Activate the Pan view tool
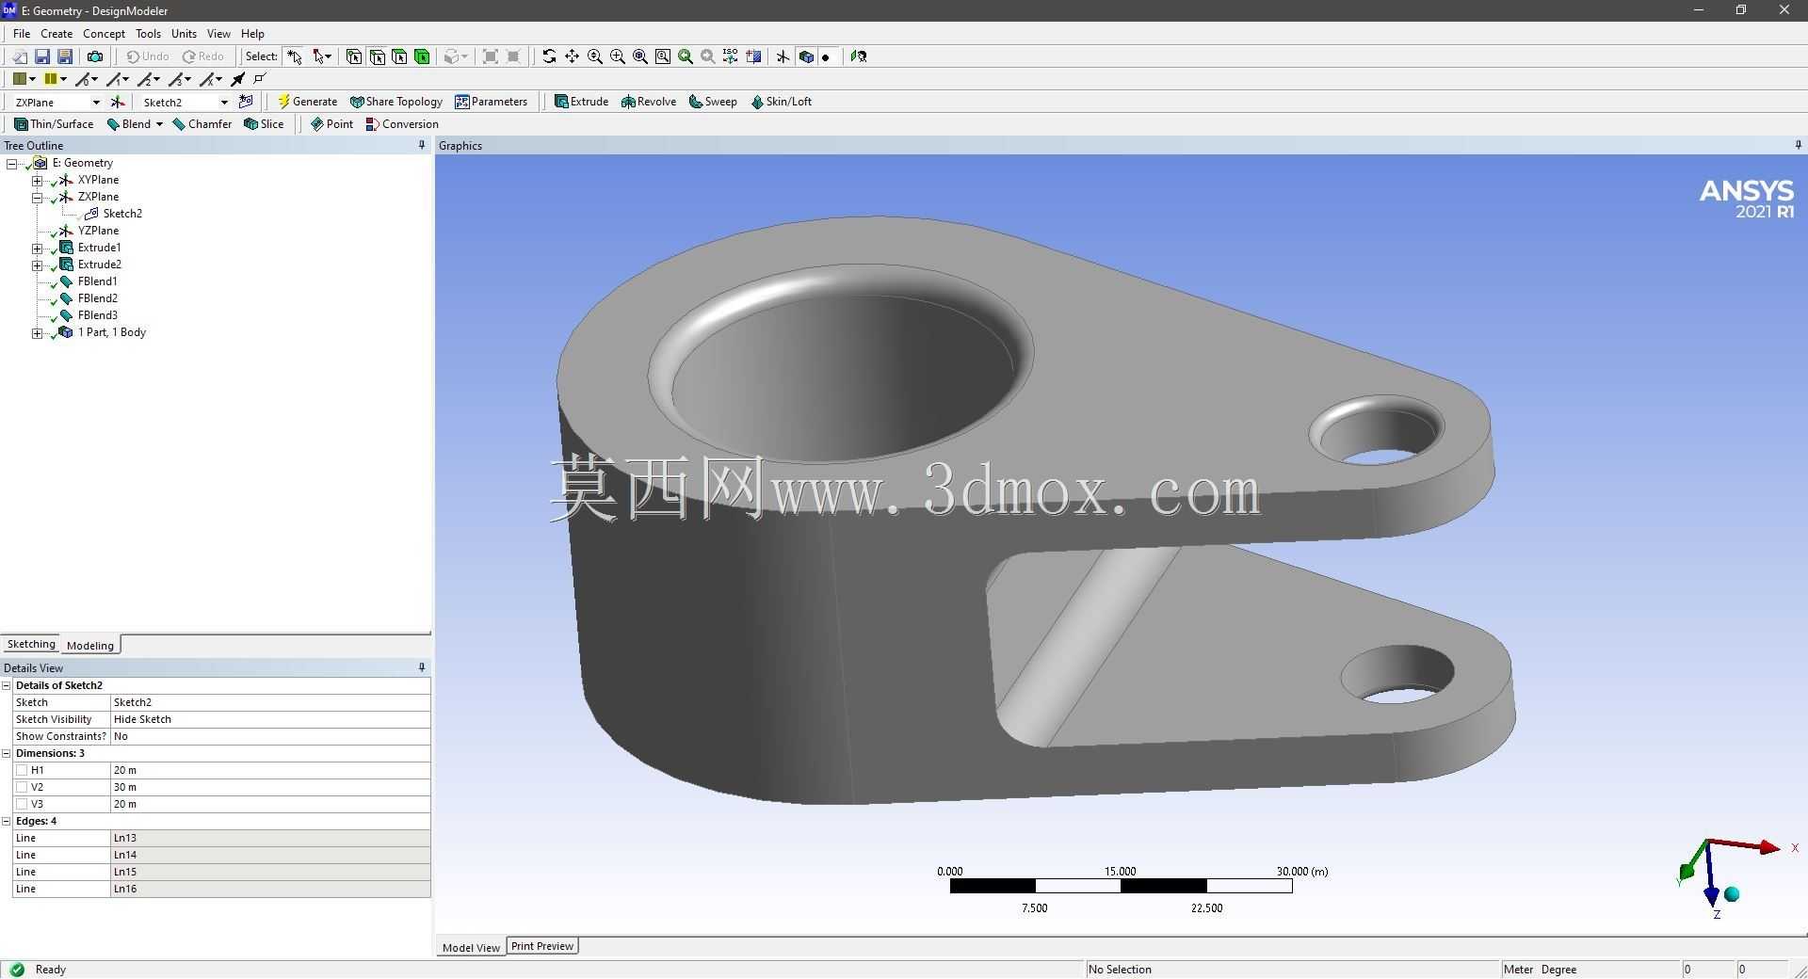 [572, 56]
